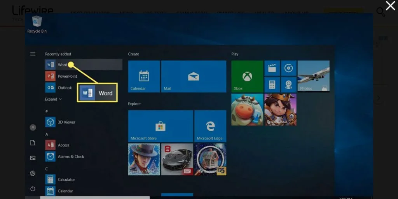The height and width of the screenshot is (199, 398).
Task: Open the Microsoft Store tile
Action: coord(161,126)
